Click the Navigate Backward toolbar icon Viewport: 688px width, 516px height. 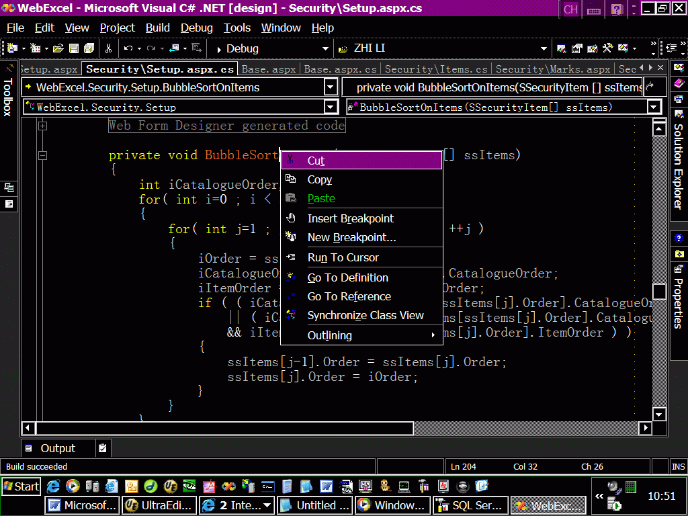pyautogui.click(x=174, y=48)
